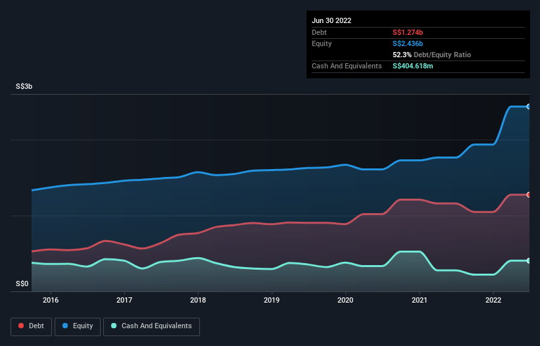
Task: Click the red Debt endpoint marker
Action: click(x=529, y=195)
